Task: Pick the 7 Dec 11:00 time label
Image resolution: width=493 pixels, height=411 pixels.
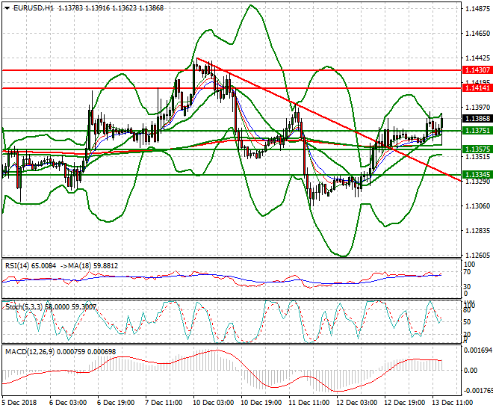Action: pyautogui.click(x=164, y=402)
